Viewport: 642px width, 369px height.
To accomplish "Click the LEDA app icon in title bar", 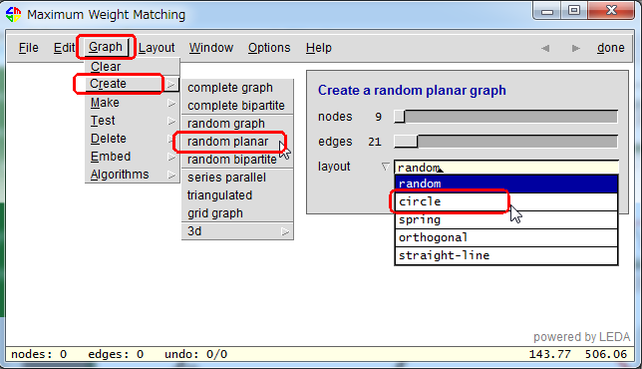I will (14, 14).
